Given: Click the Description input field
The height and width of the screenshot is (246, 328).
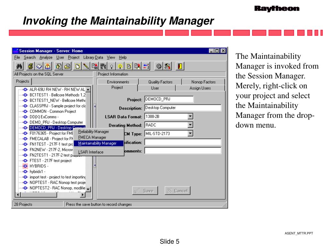Looking at the screenshot, I should pyautogui.click(x=183, y=108).
